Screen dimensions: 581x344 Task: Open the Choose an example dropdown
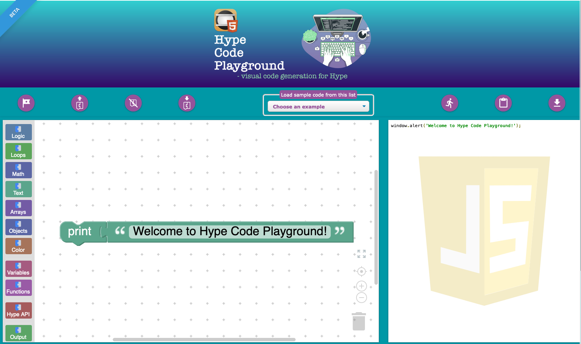point(318,106)
